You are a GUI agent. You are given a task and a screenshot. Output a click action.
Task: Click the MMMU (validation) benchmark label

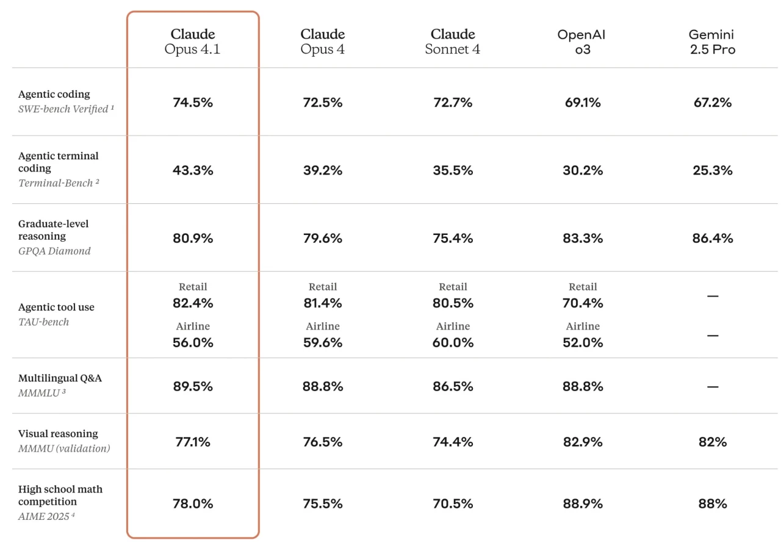pyautogui.click(x=64, y=449)
